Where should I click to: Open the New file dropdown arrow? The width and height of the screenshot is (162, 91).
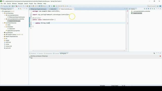click(x=3, y=6)
